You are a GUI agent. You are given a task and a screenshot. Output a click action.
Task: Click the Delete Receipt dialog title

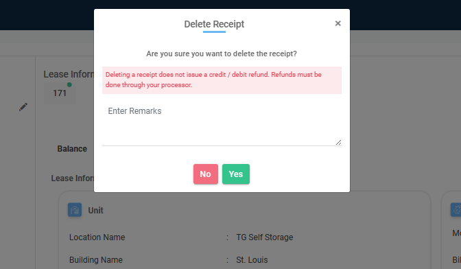point(214,24)
